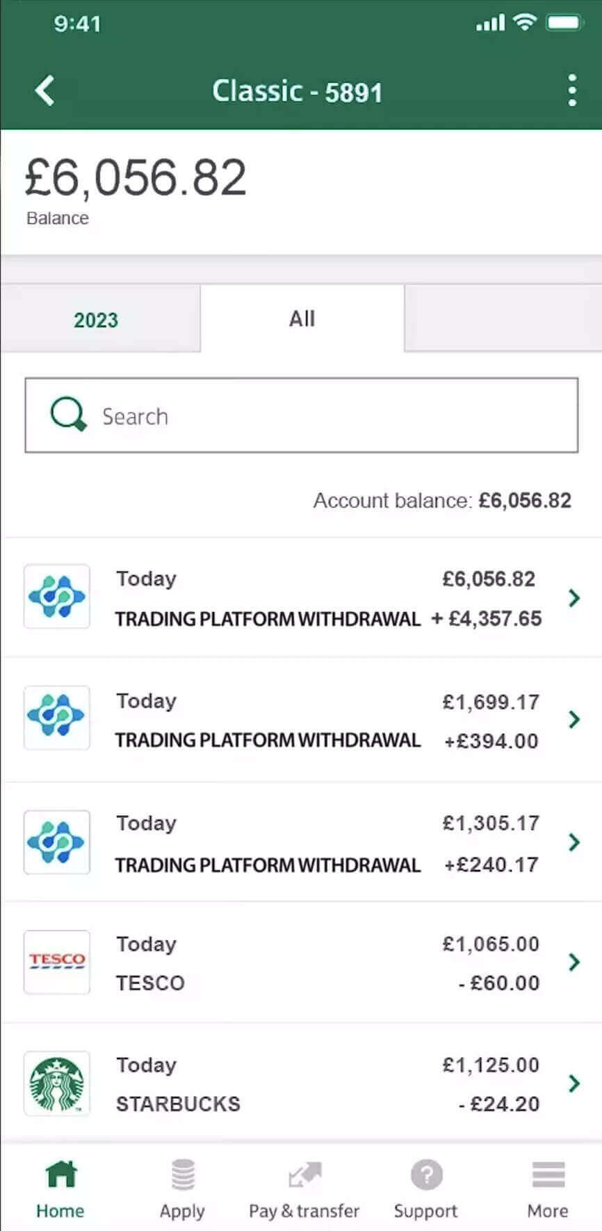Expand the £4,357.65 withdrawal transaction chevron
602x1231 pixels.
574,597
